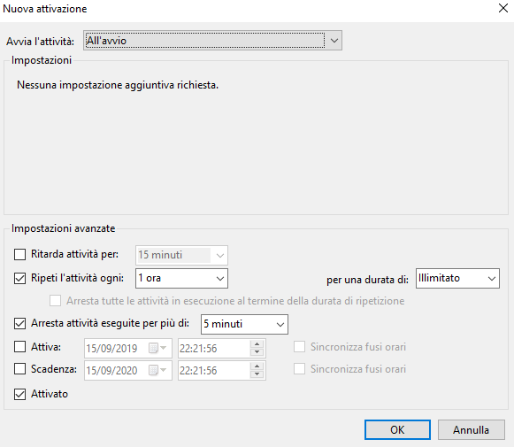Screen dimensions: 514x447
Task: Open the Avvia l'attività dropdown
Action: pyautogui.click(x=212, y=41)
